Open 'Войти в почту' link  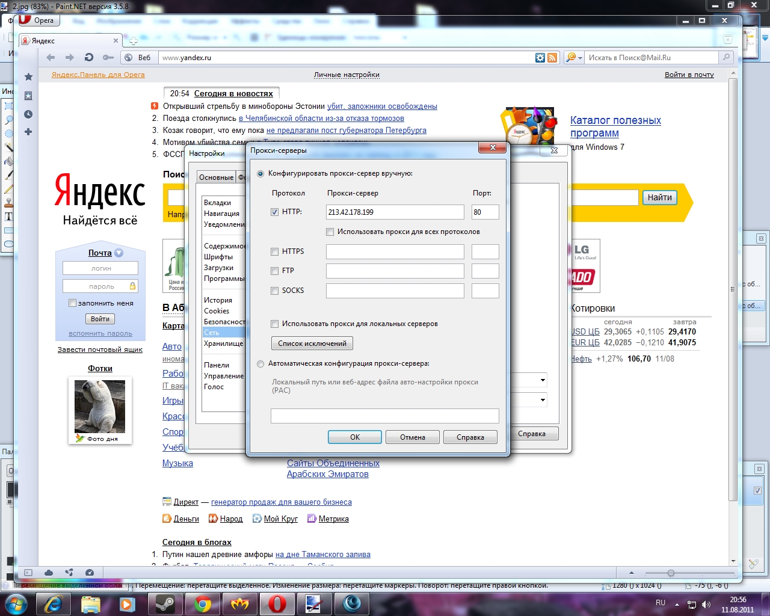pos(689,75)
